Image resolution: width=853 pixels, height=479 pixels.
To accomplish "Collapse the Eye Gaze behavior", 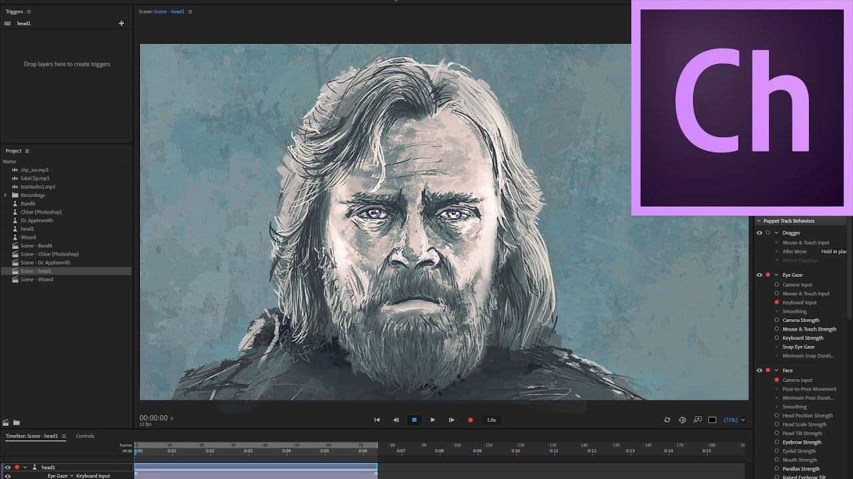I will [x=776, y=275].
